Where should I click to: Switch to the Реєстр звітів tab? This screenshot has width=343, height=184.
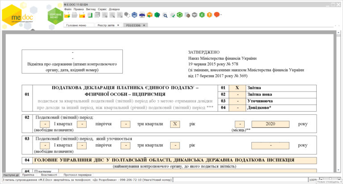(106, 25)
